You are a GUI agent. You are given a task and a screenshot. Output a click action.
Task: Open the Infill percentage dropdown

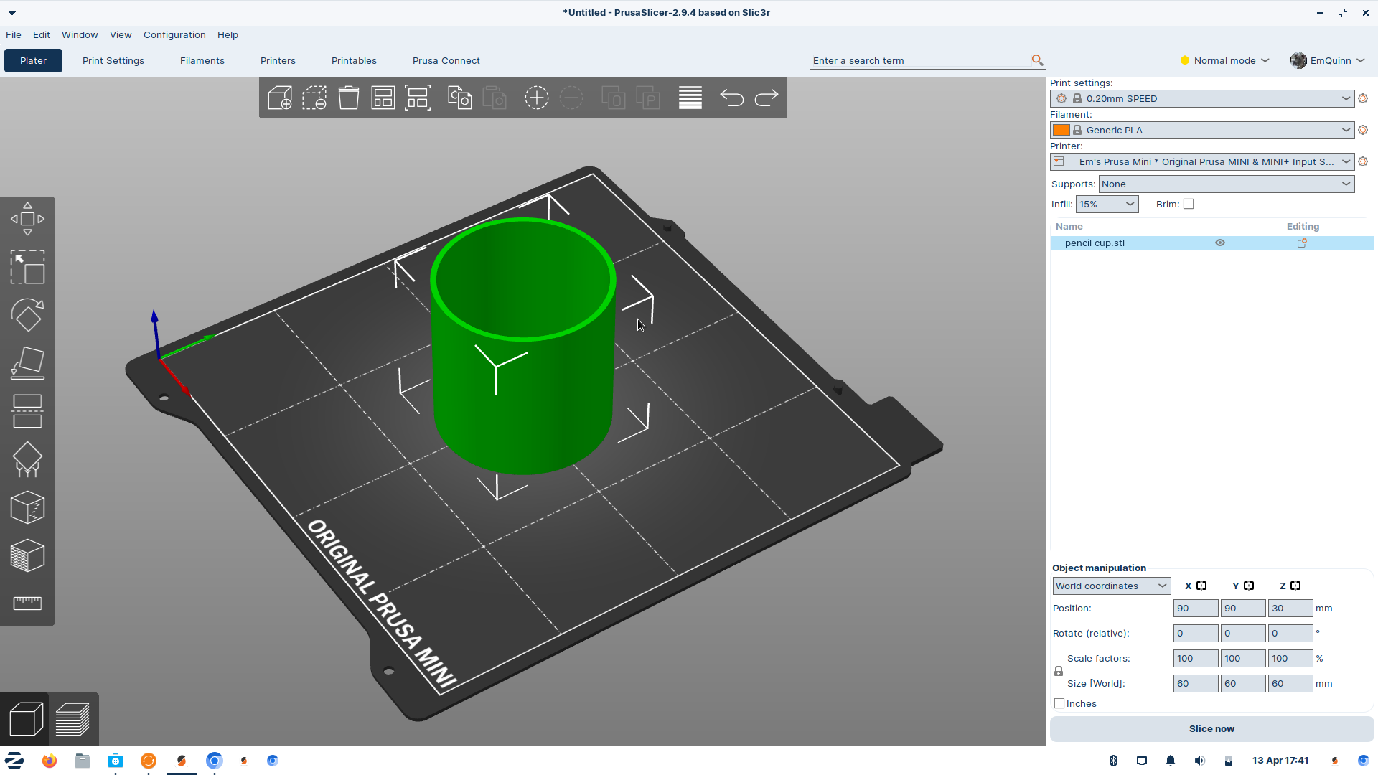(x=1107, y=204)
